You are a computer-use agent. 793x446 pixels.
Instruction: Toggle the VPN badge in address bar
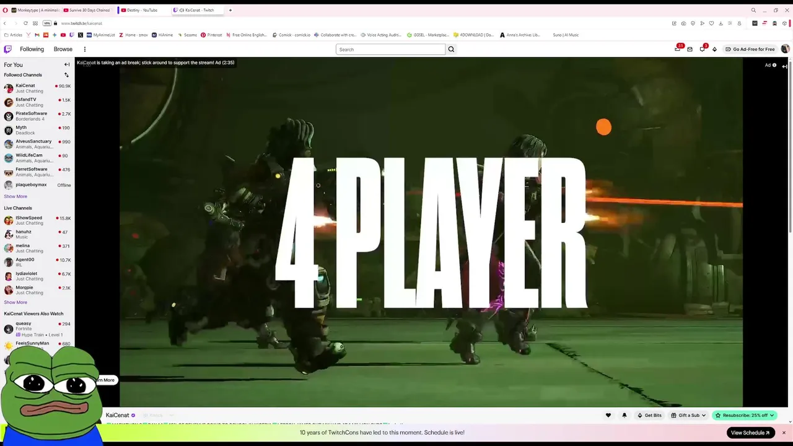click(47, 24)
